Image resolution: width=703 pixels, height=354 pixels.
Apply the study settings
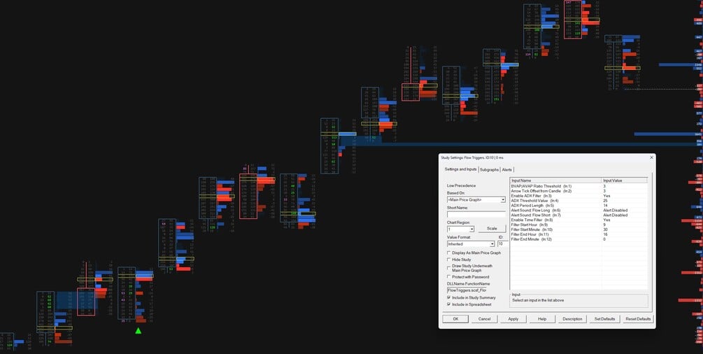coord(513,319)
